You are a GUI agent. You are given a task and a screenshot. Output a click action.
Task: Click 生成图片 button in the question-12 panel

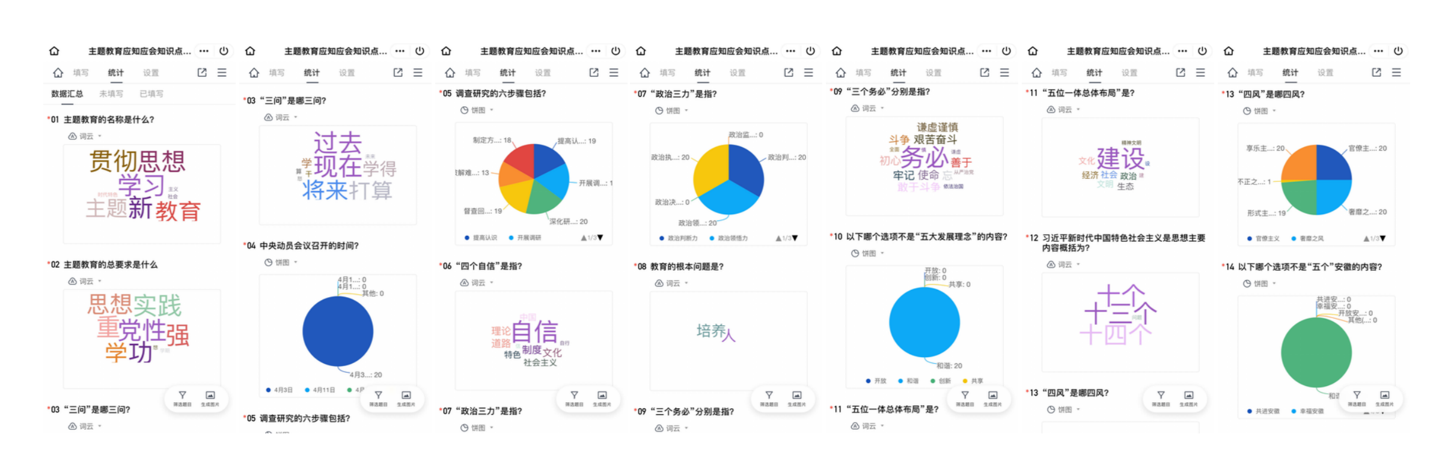click(1188, 399)
